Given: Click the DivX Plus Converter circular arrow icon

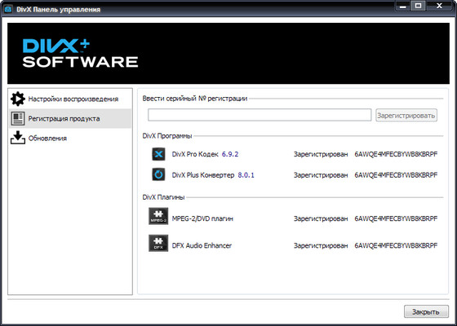Looking at the screenshot, I should 158,174.
